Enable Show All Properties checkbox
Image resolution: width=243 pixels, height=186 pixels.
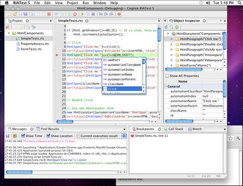coord(167,76)
